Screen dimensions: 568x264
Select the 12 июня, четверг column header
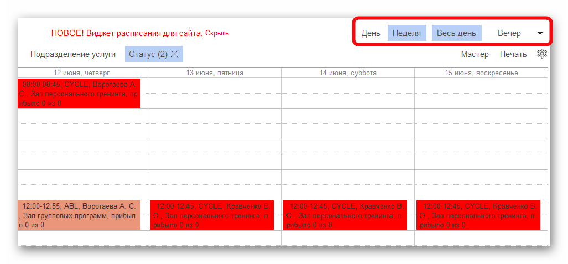[81, 73]
